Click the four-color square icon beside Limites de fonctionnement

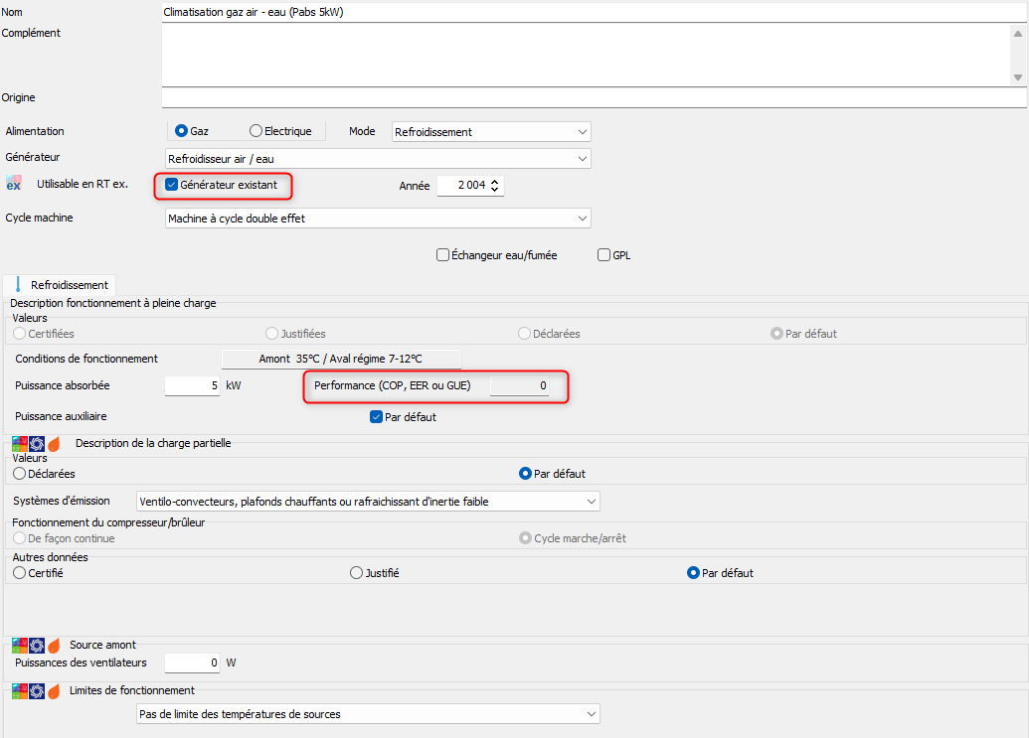pyautogui.click(x=19, y=691)
